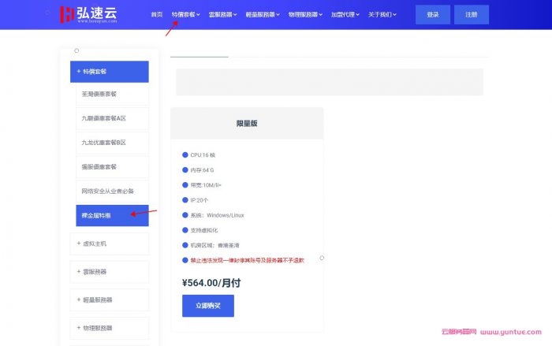The image size is (552, 346).
Task: Expand the 雲服務器 sidebar section
Action: 109,272
